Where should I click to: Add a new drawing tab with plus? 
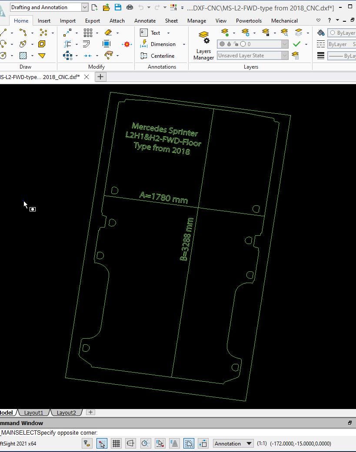tap(100, 77)
